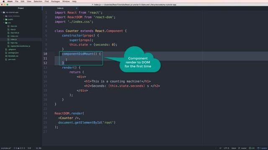Image resolution: width=268 pixels, height=150 pixels.
Task: Click the public folder icon
Action: click(x=6, y=20)
